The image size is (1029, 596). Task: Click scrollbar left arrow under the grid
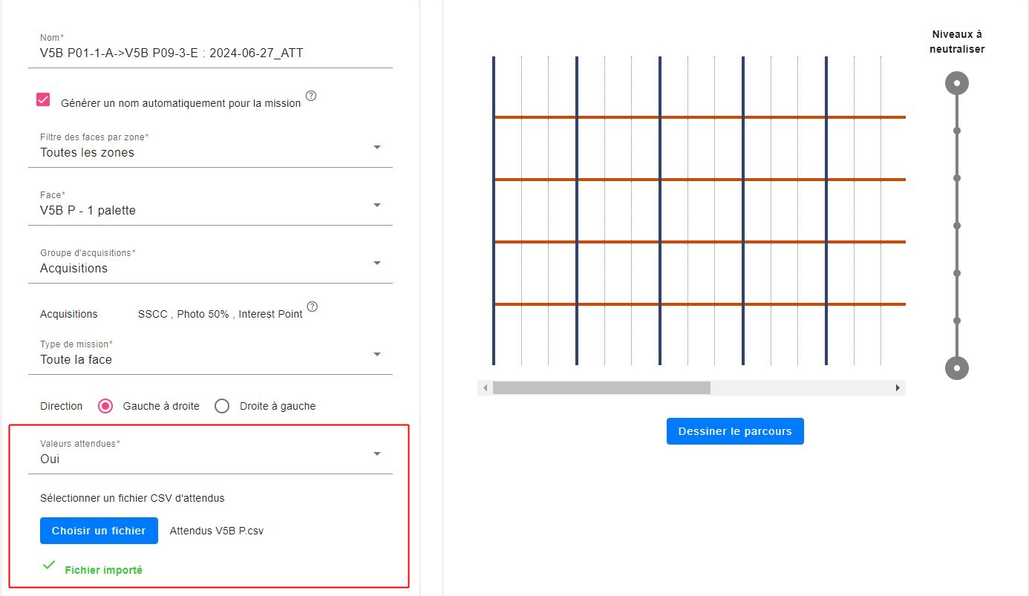point(486,388)
